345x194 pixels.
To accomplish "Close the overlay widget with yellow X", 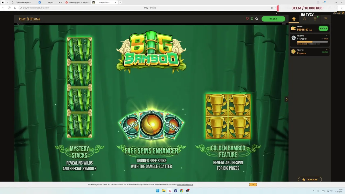I will [343, 12].
